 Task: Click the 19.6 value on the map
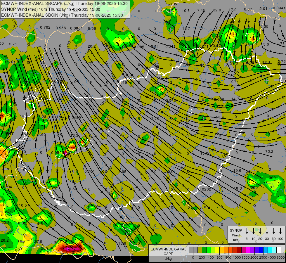coord(237,170)
